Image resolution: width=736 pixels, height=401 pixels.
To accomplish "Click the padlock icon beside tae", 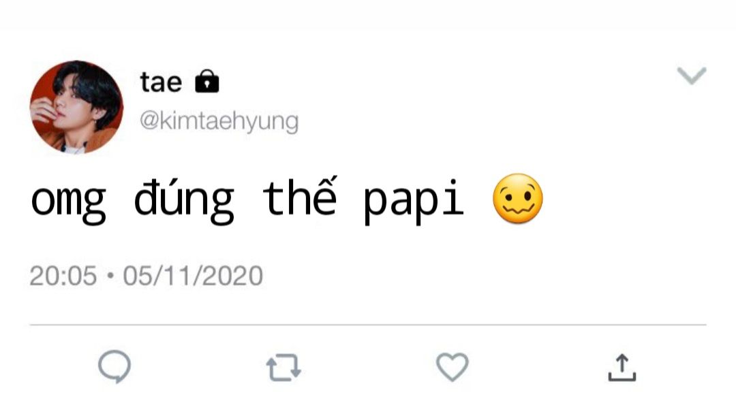I will (x=207, y=82).
